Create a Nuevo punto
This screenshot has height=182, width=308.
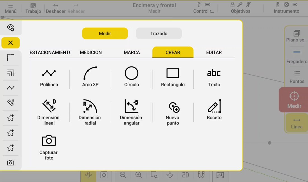coord(173,114)
